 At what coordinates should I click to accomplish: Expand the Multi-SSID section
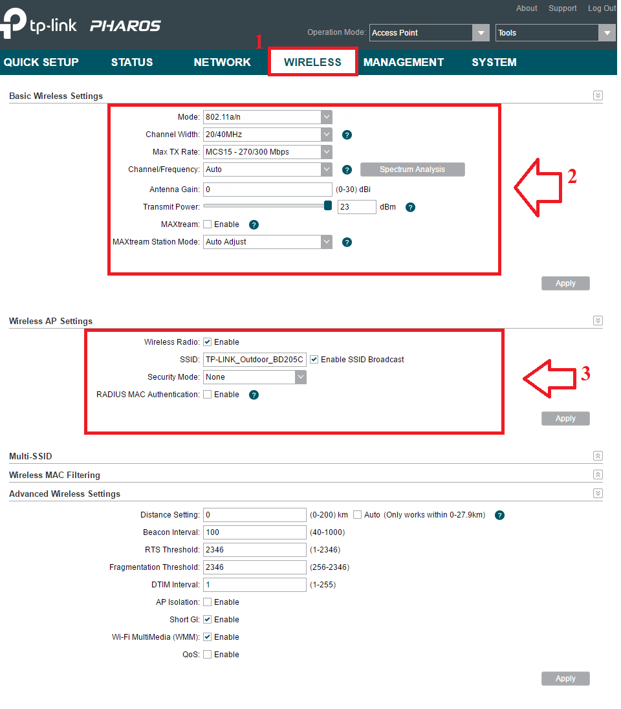point(598,456)
